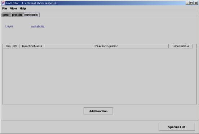Open the Help menu
The height and width of the screenshot is (134, 199).
pos(23,9)
